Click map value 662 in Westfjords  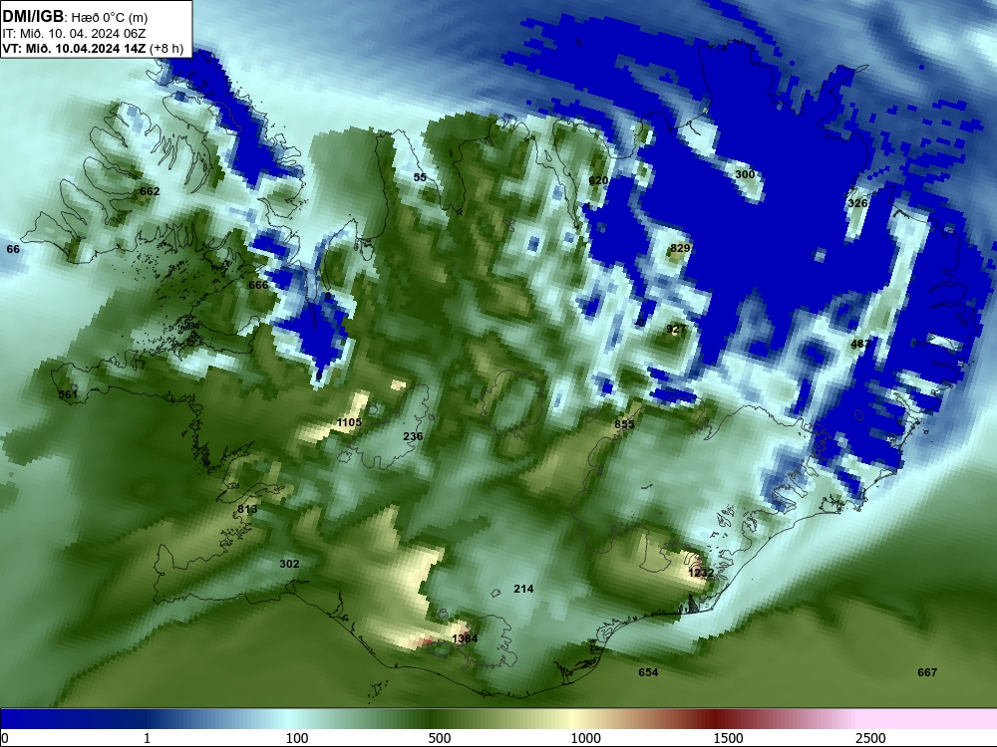(150, 191)
